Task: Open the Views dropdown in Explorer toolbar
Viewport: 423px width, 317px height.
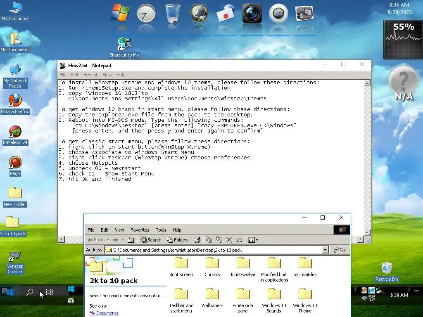Action: (253, 240)
